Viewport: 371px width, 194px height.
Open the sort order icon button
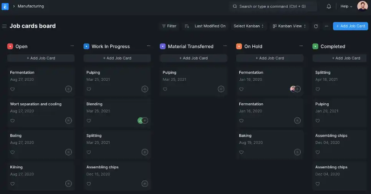tap(187, 26)
